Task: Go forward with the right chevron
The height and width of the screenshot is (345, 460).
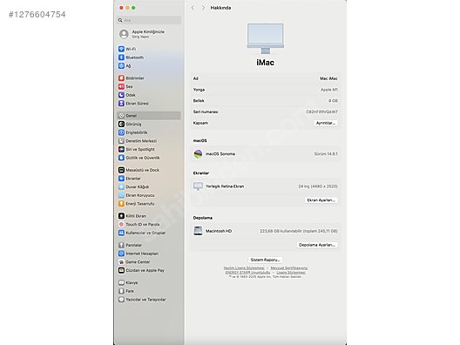Action: click(203, 8)
